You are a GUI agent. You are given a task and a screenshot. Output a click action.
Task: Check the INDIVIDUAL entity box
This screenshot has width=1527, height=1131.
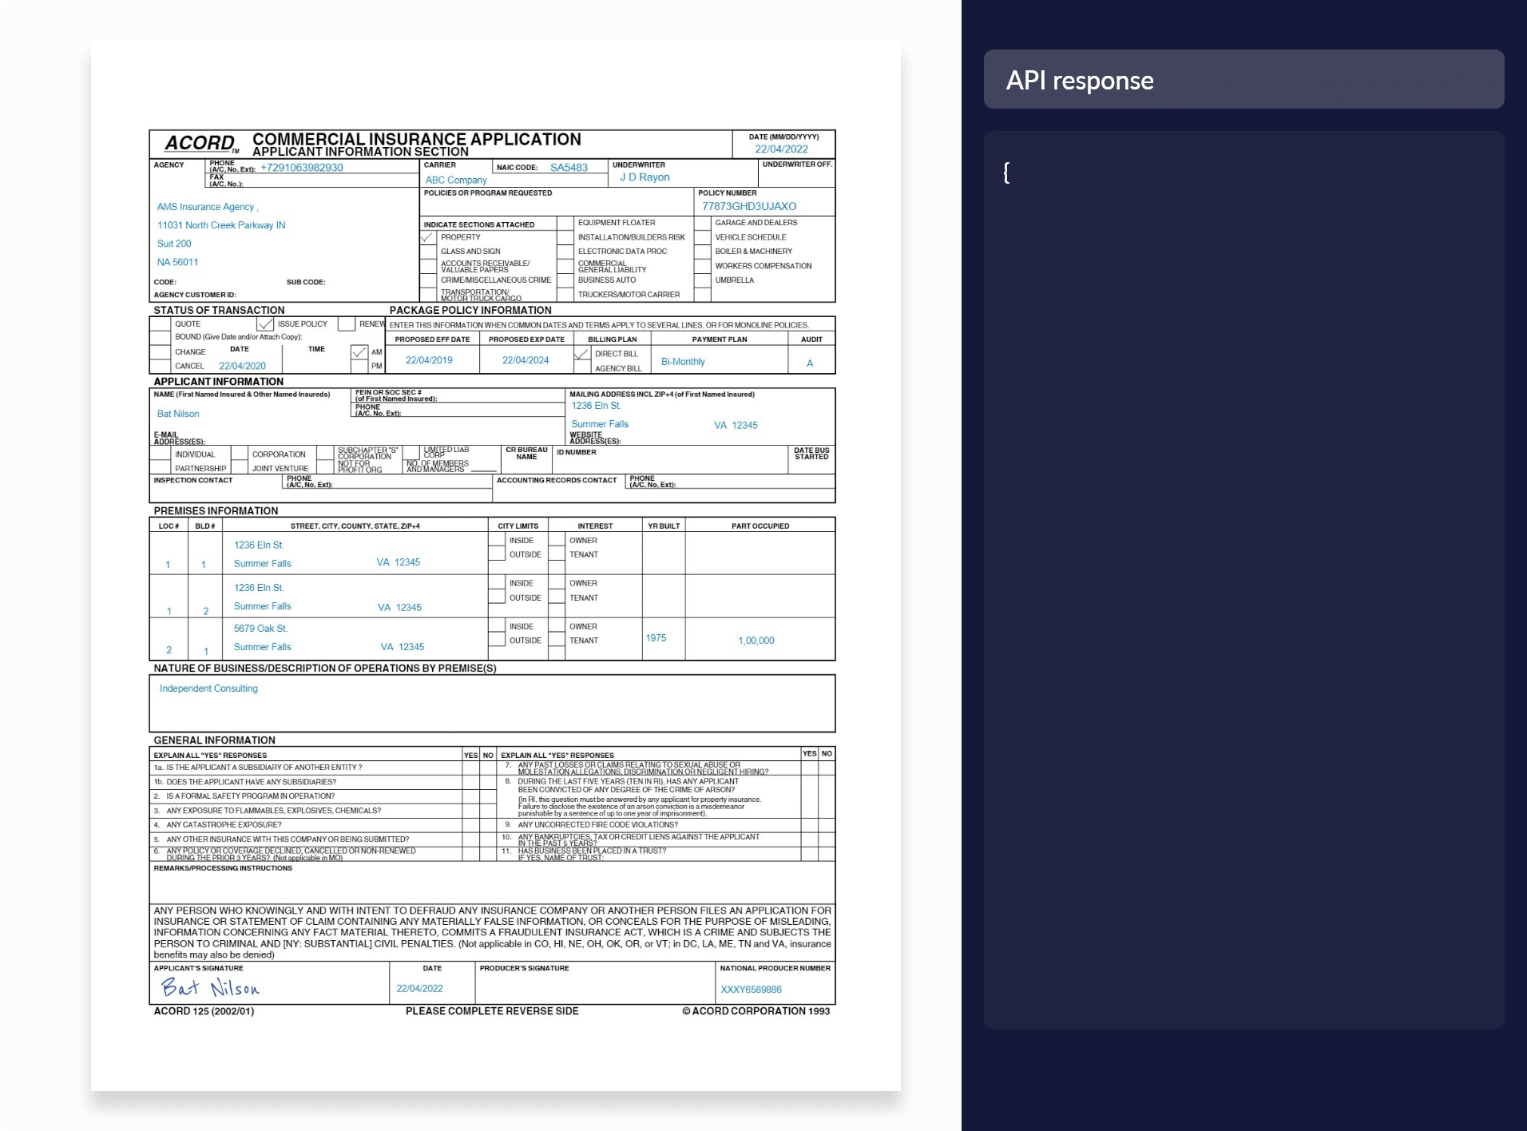(161, 454)
